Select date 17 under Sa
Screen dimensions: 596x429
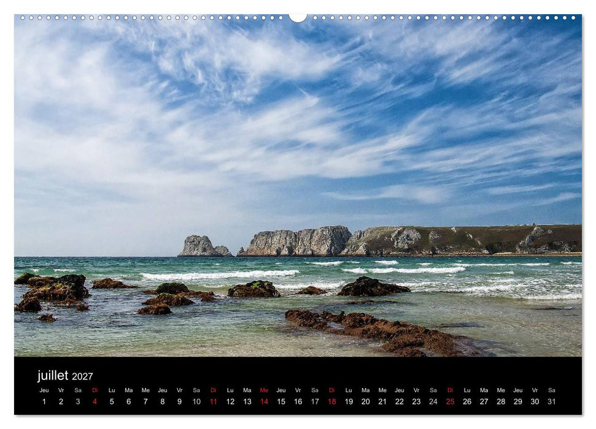[x=315, y=401]
